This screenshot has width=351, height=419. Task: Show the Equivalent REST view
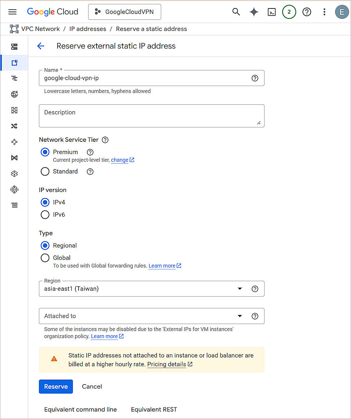154,409
